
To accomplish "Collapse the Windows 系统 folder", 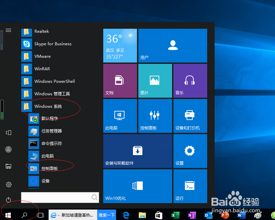I will 49,106.
